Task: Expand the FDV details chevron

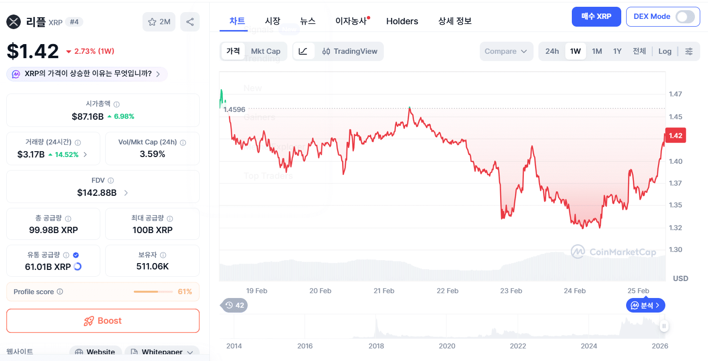Action: pos(126,193)
